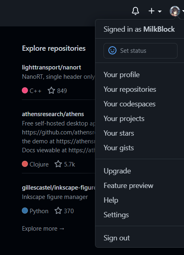Click the pink C++ language dot

[25, 91]
